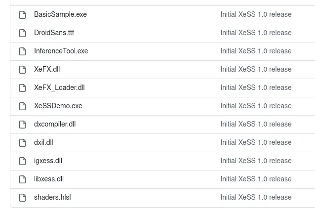Viewport: 315px width, 214px height.
Task: Click the file icon beside XeFX_Loader.dll
Action: (22, 88)
